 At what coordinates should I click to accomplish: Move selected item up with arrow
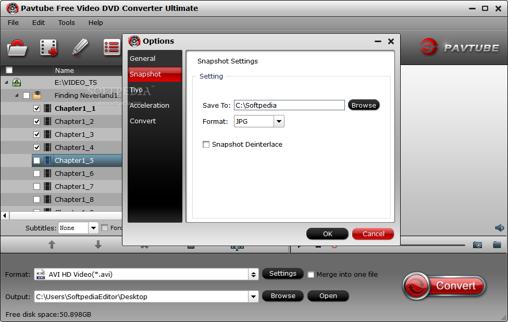click(52, 244)
